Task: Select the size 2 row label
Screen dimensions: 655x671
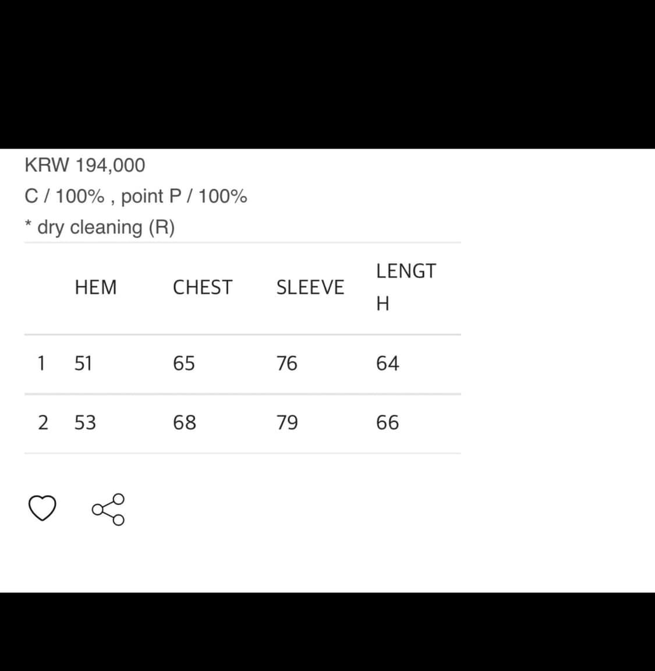Action: 43,423
